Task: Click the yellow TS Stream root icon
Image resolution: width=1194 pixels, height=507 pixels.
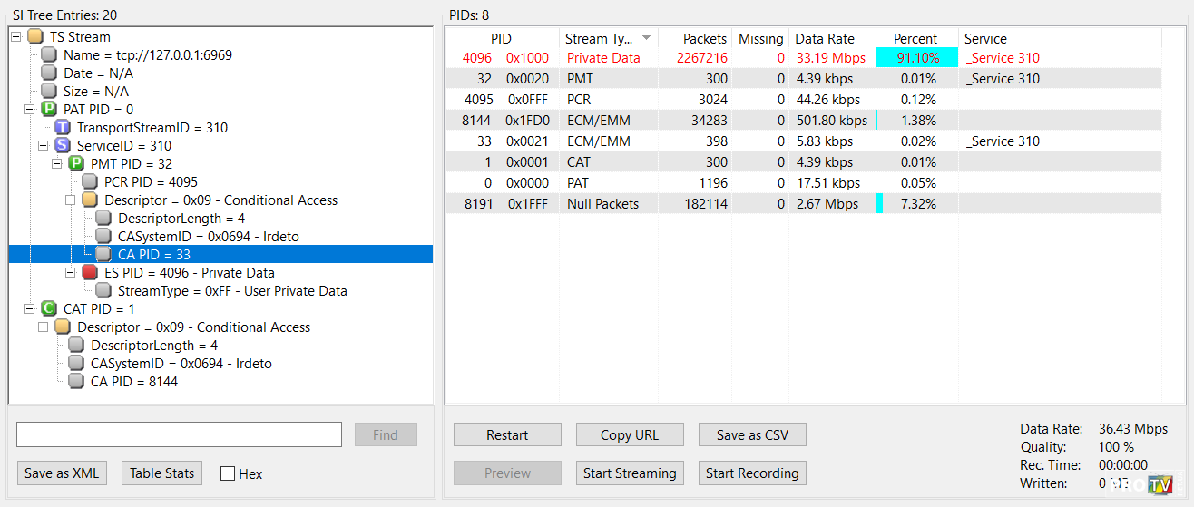Action: (x=35, y=37)
